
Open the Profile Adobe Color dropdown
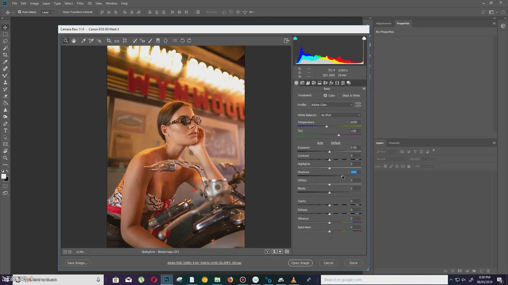pyautogui.click(x=332, y=105)
